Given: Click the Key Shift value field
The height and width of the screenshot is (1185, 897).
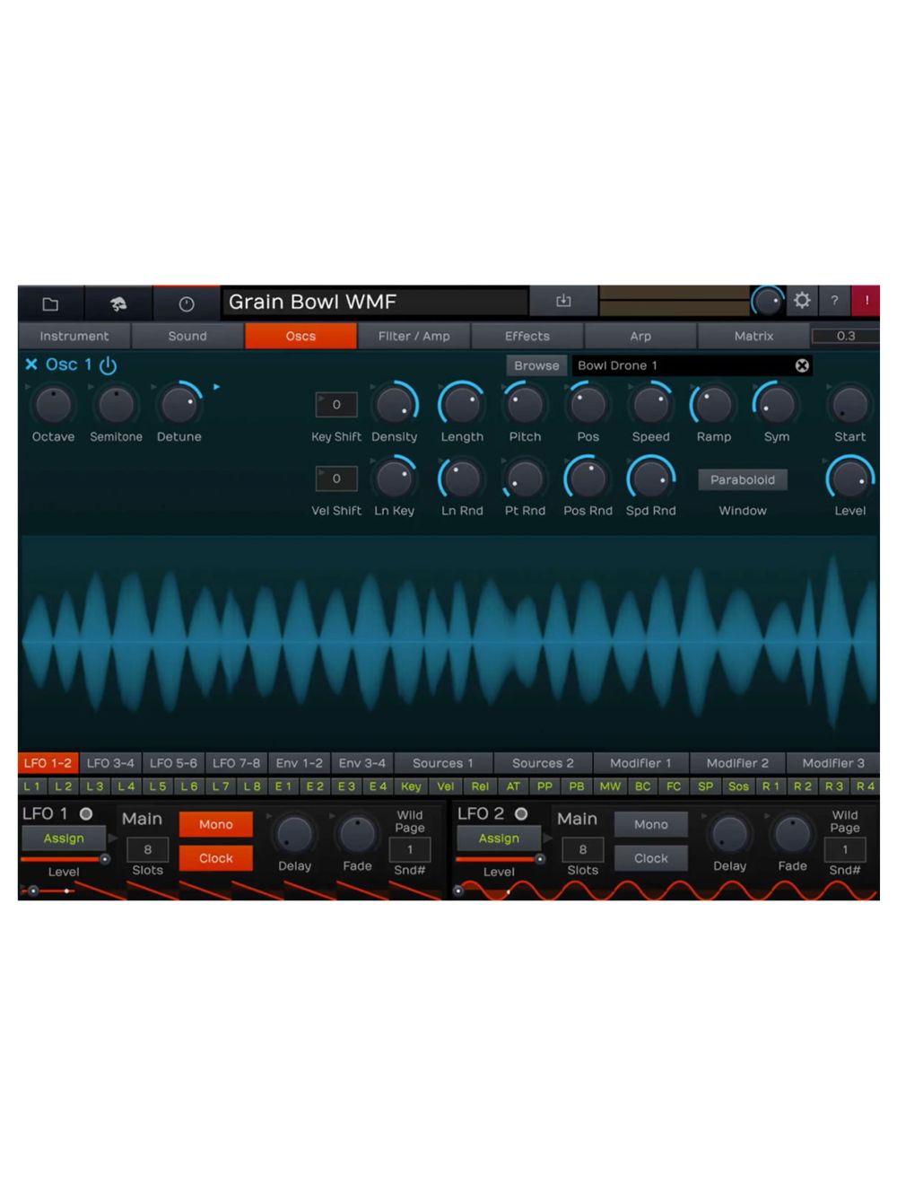Looking at the screenshot, I should (335, 404).
